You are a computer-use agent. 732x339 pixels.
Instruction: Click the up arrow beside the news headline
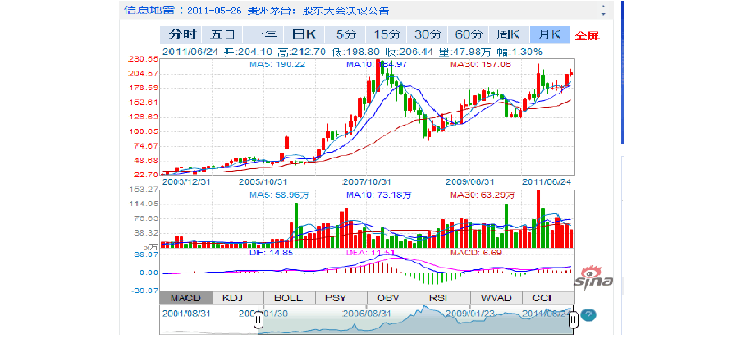tap(603, 6)
